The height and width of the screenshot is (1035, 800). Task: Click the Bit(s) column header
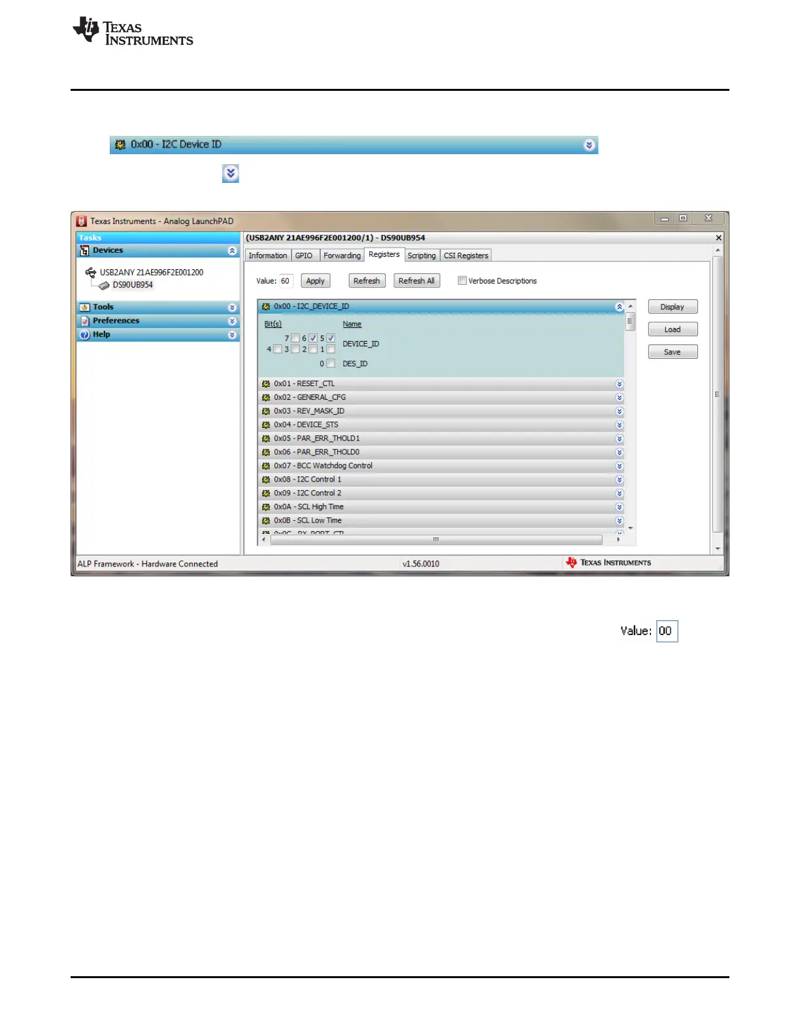[x=273, y=324]
